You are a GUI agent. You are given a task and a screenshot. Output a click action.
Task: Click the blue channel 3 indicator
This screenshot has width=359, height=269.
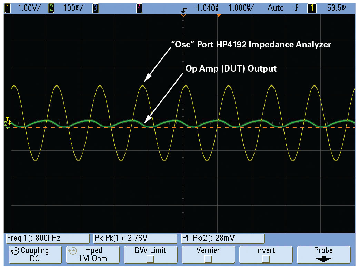click(95, 8)
